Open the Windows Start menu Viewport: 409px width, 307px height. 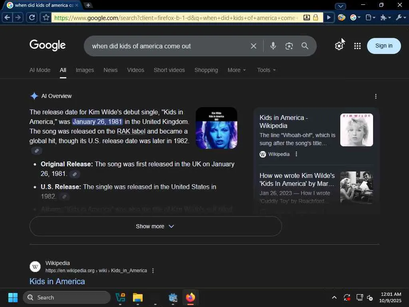coord(13,297)
